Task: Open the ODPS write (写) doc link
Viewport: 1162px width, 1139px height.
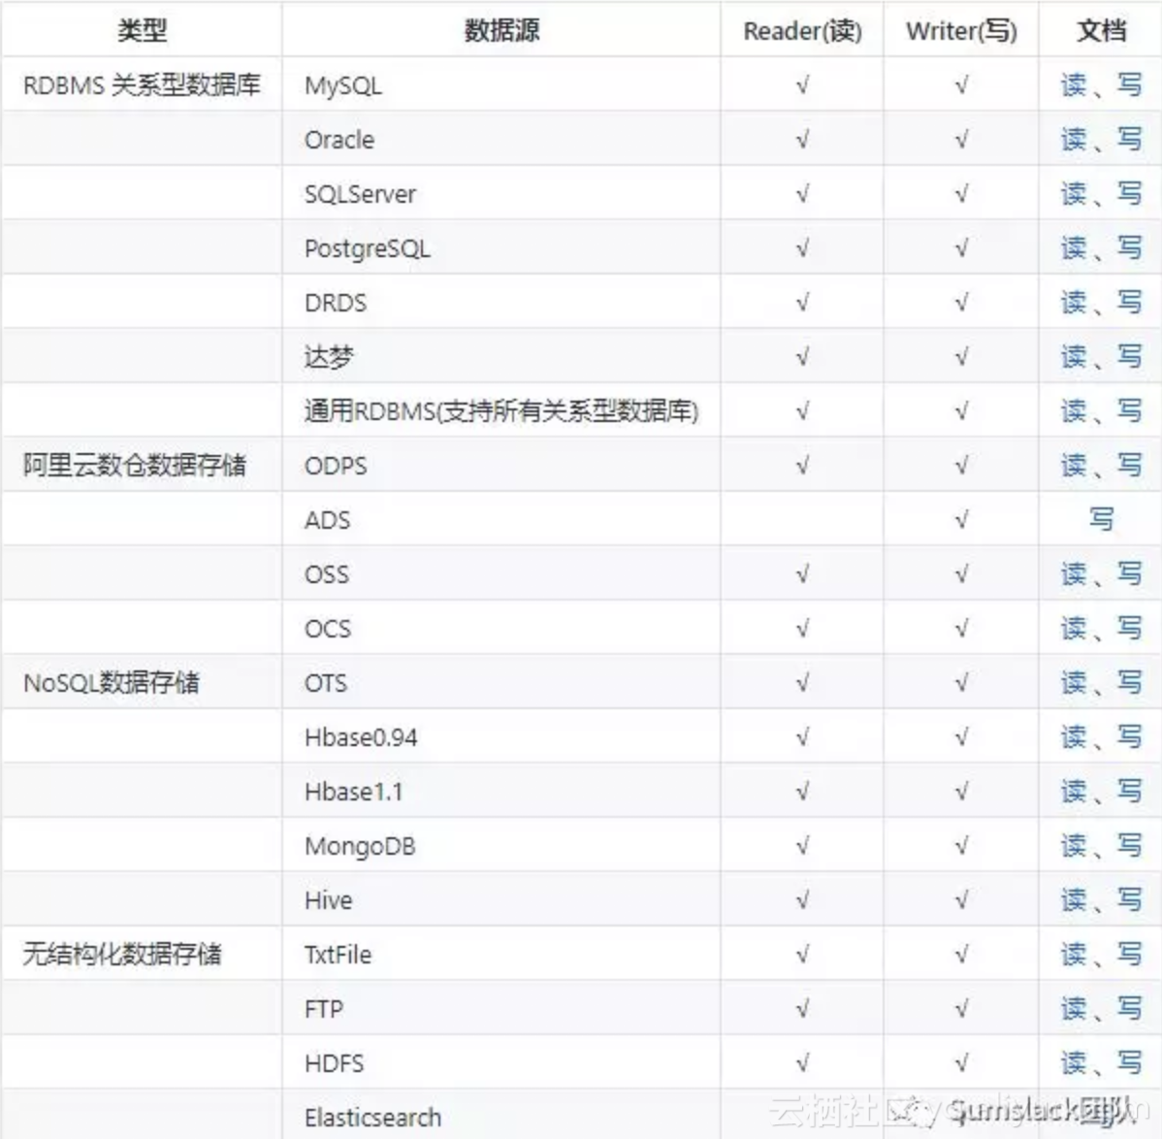Action: (1129, 466)
